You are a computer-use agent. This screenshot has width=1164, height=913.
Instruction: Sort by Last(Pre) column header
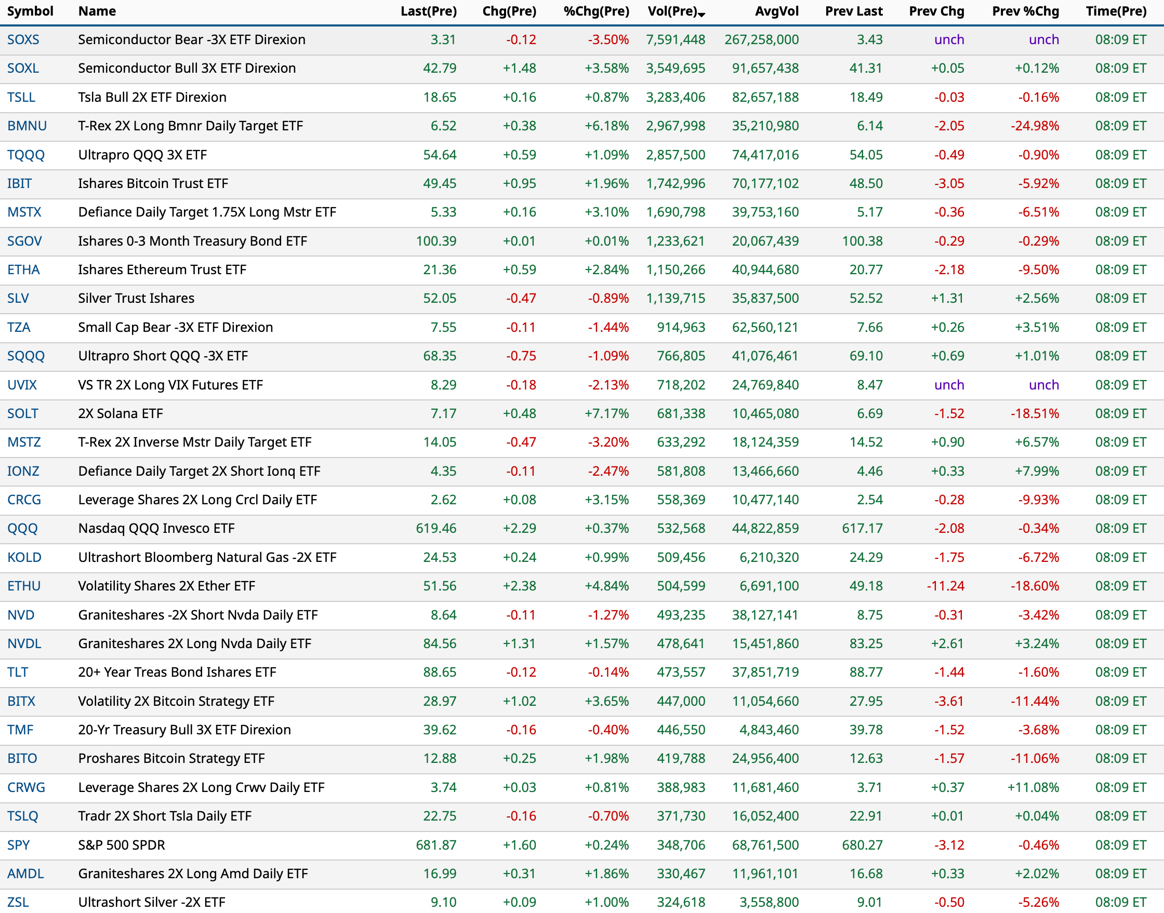pos(429,11)
